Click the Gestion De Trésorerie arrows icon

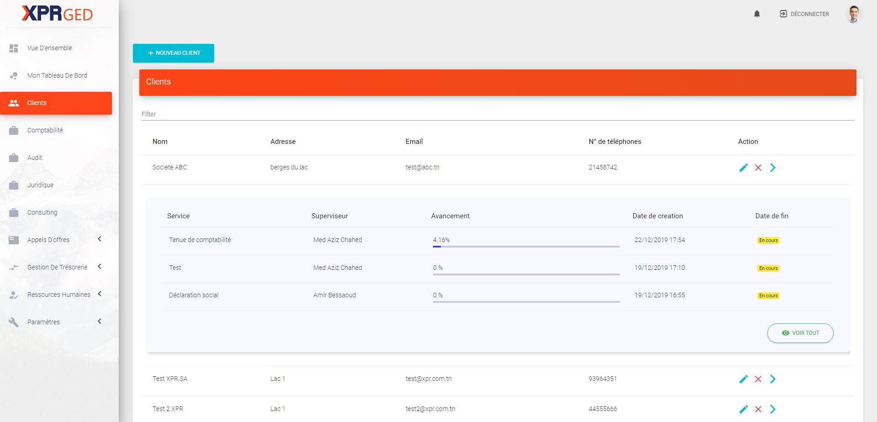[14, 267]
